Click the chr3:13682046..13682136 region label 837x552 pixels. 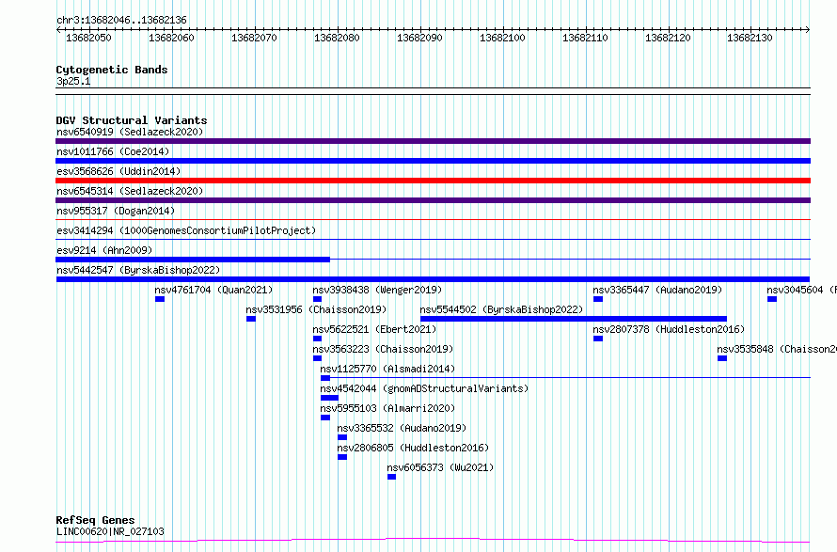pyautogui.click(x=121, y=21)
